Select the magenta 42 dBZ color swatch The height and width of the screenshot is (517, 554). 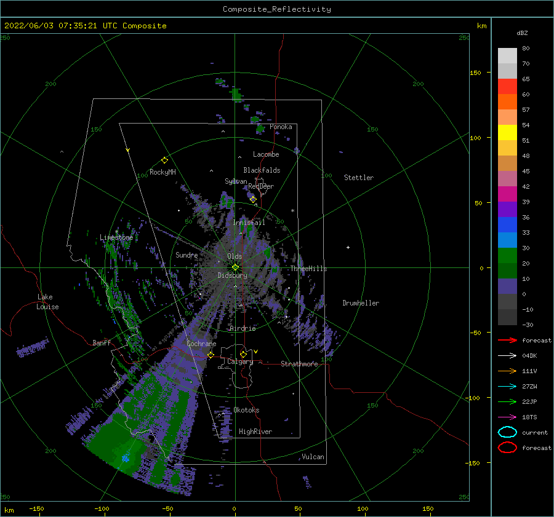point(507,194)
